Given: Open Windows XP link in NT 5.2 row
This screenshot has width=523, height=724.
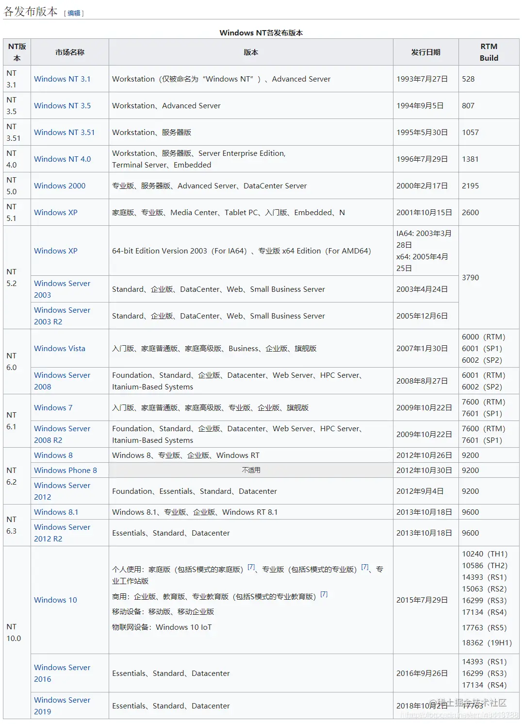Looking at the screenshot, I should (56, 251).
